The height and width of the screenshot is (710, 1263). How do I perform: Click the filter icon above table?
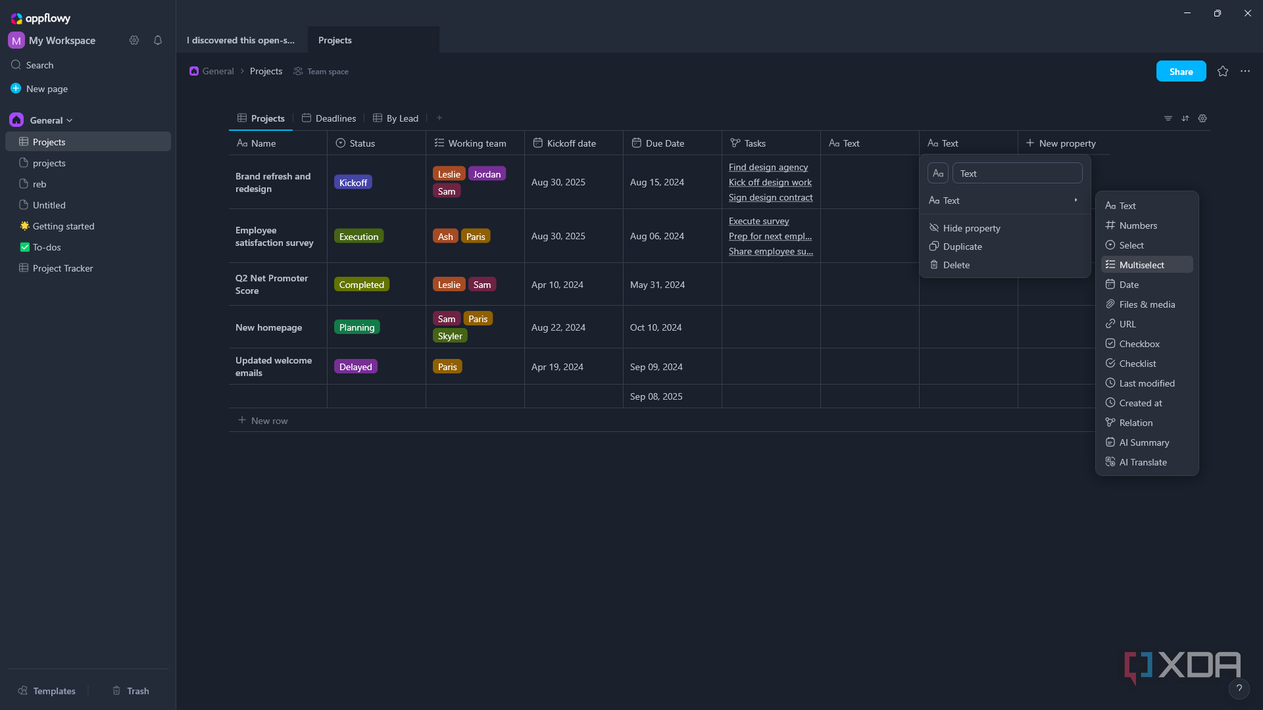[x=1168, y=118]
